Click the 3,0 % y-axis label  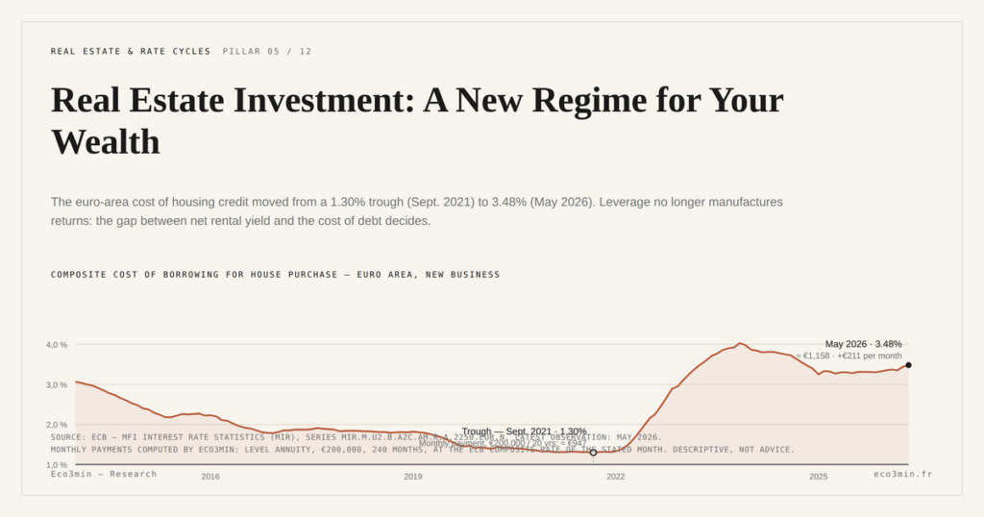pyautogui.click(x=57, y=384)
